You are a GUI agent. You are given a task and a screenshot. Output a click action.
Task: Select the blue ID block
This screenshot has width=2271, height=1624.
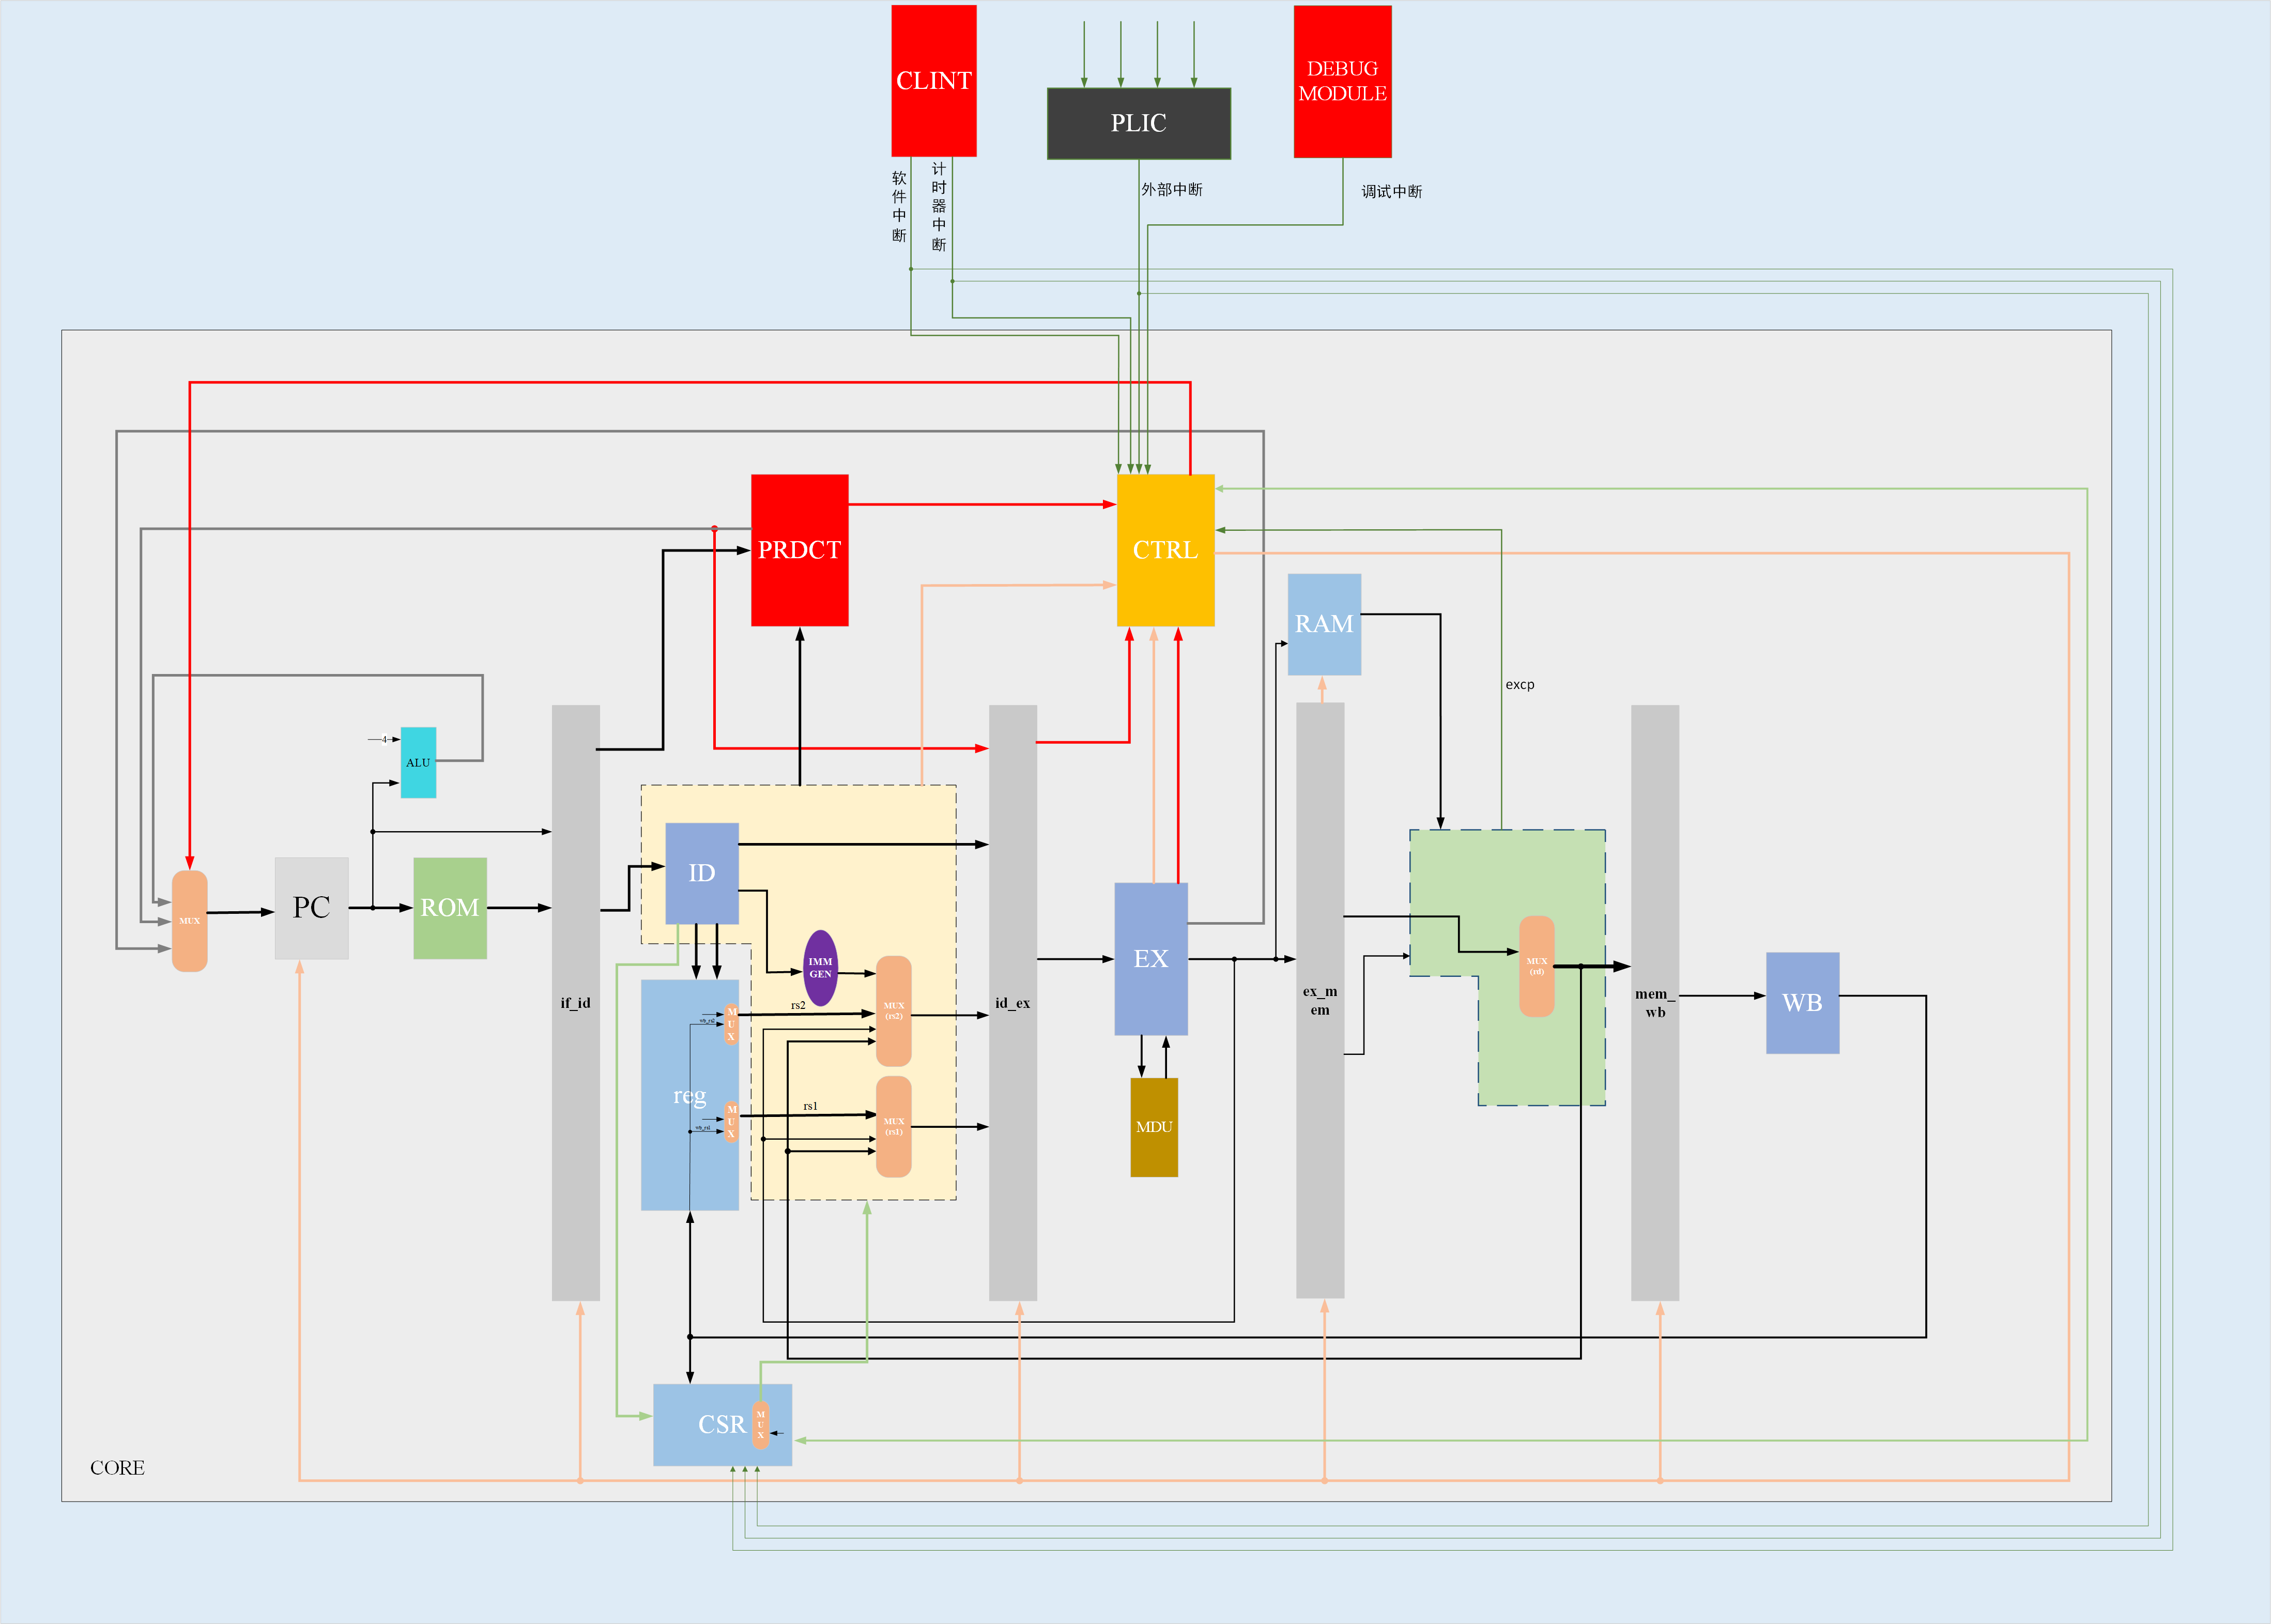coord(702,873)
